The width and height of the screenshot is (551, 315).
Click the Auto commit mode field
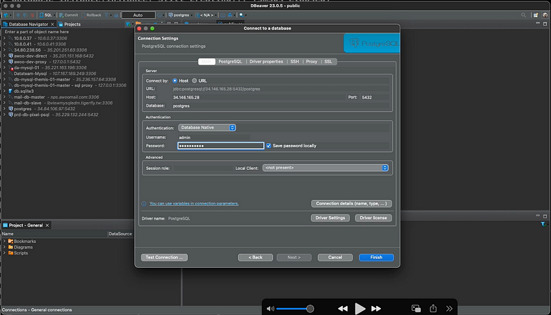pyautogui.click(x=138, y=15)
